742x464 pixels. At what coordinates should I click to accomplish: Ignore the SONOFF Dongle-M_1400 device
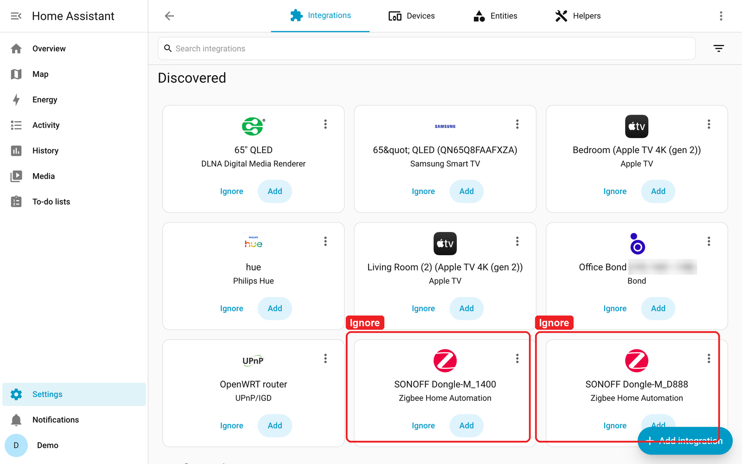pyautogui.click(x=423, y=425)
